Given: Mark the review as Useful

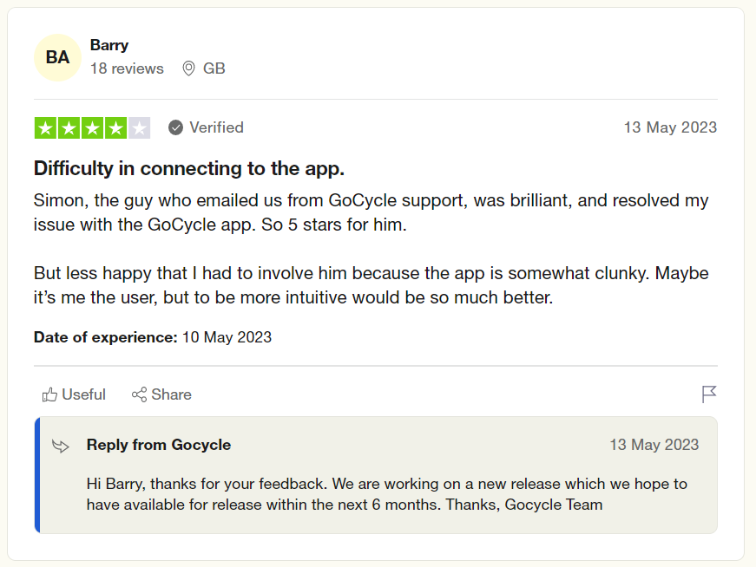Looking at the screenshot, I should coord(74,394).
